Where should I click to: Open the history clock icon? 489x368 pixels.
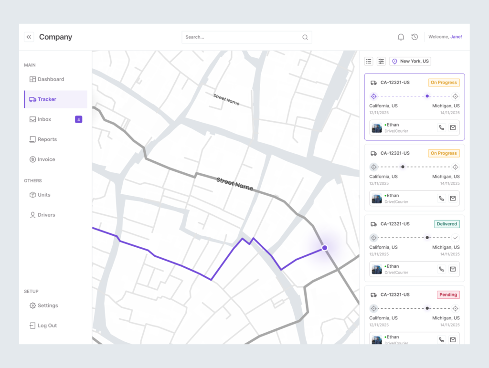pos(415,37)
